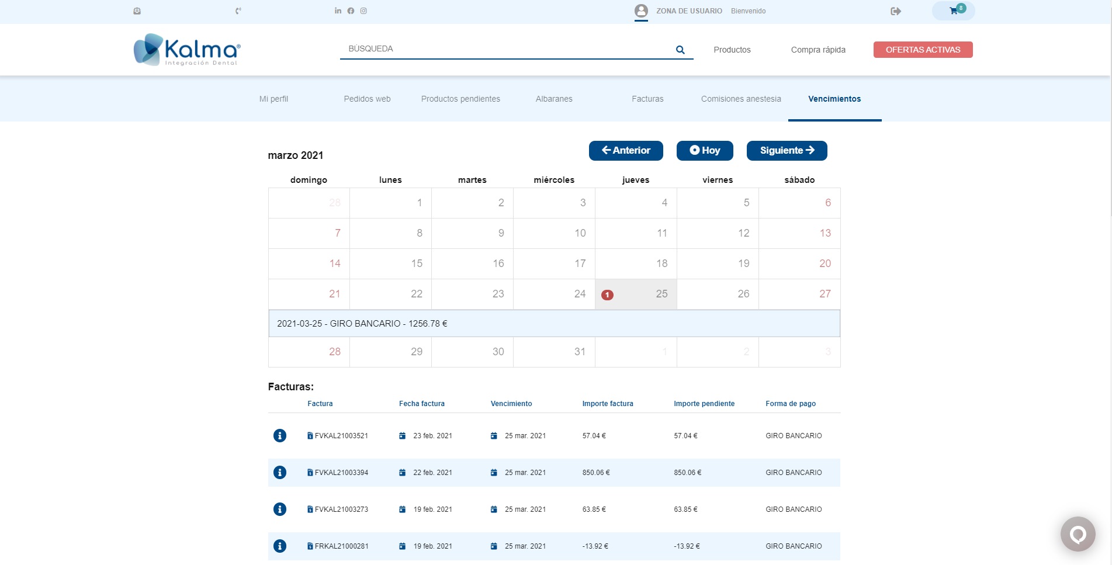This screenshot has height=565, width=1112.
Task: Switch to the Facturas tab
Action: (647, 99)
